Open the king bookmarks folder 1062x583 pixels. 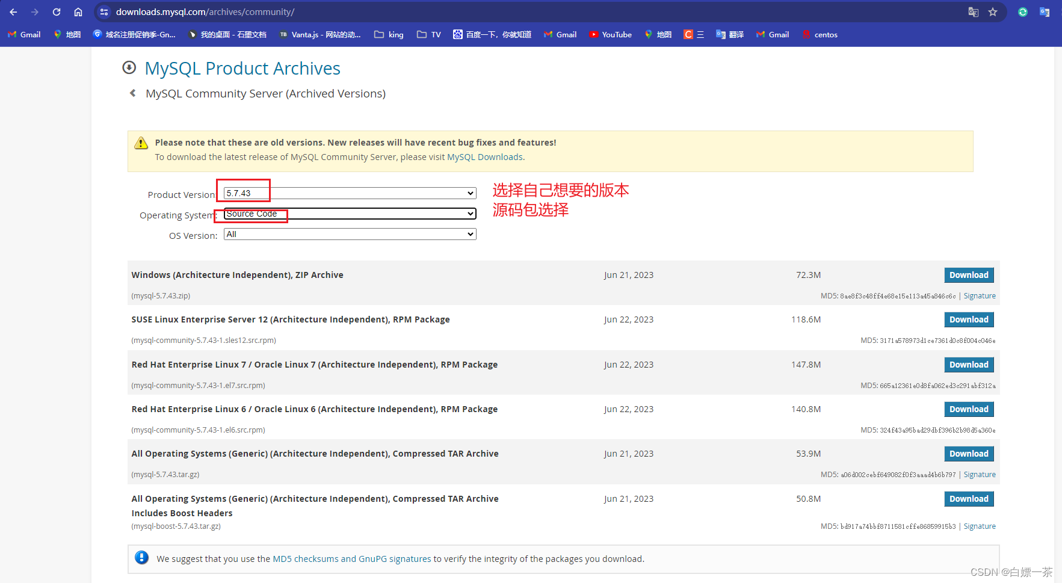click(x=389, y=34)
